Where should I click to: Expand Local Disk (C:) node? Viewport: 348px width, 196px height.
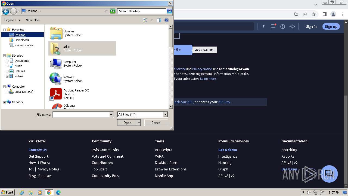[7, 92]
